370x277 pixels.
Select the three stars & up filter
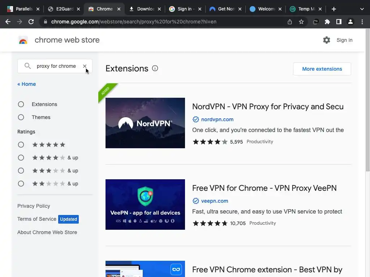[x=21, y=171]
